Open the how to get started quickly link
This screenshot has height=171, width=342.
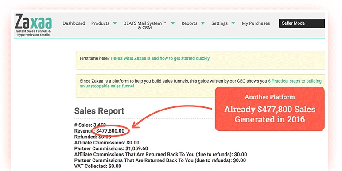click(x=160, y=58)
